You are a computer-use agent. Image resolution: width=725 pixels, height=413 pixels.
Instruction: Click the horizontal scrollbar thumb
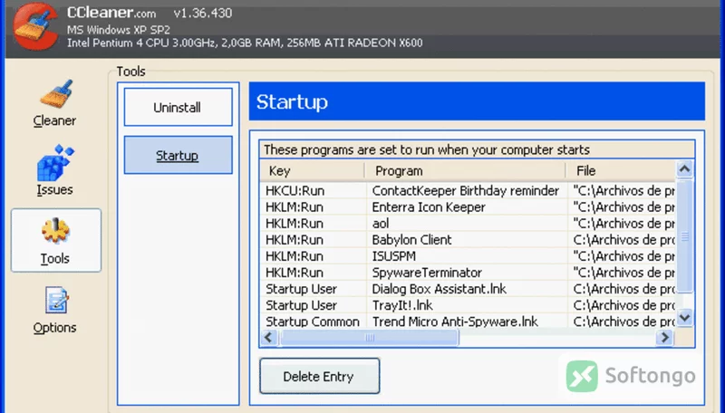[369, 337]
